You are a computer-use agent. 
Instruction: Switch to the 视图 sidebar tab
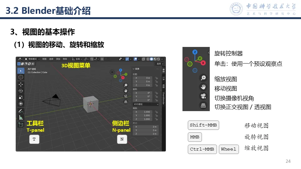coord(164,86)
